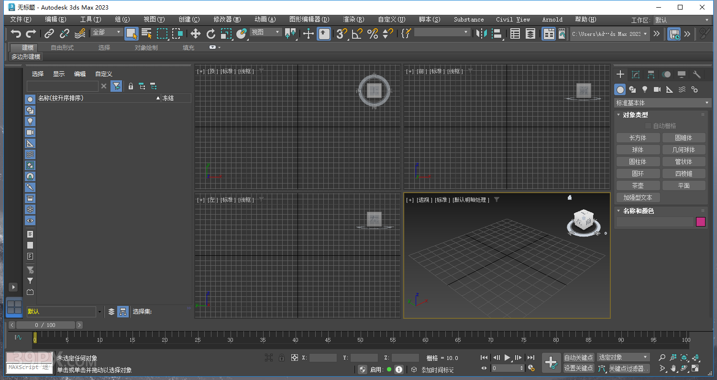Open the 渲染(R) menu
This screenshot has width=717, height=380.
click(x=353, y=20)
